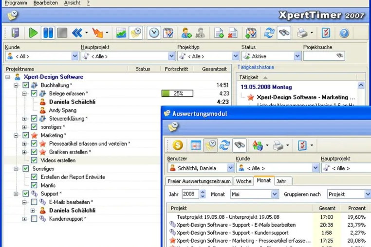Open the Monat dropdown showing Mai
This screenshot has width=371, height=247.
(x=274, y=194)
